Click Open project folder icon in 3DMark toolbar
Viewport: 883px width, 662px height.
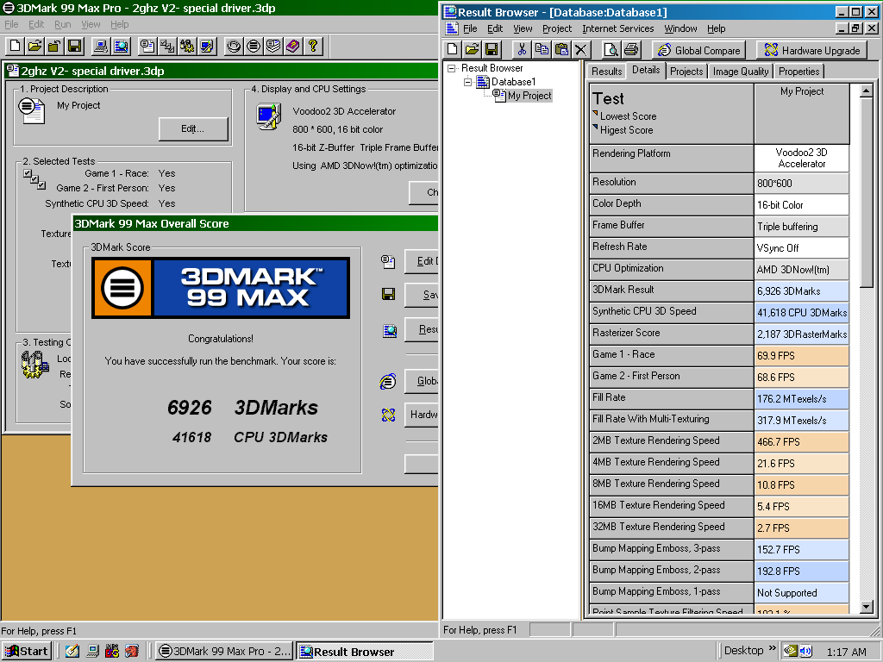34,46
